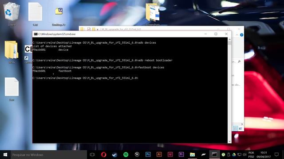Click the 'F9azb601 fastboot' output line
Screen dimensions: 284x159
point(52,71)
